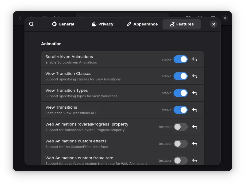Screen dimensions: 245x186
Task: Reset Web Animations custom frame rate setting
Action: point(194,160)
